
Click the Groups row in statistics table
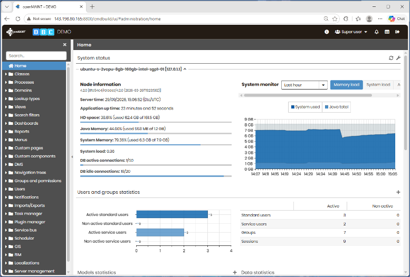pyautogui.click(x=320, y=233)
